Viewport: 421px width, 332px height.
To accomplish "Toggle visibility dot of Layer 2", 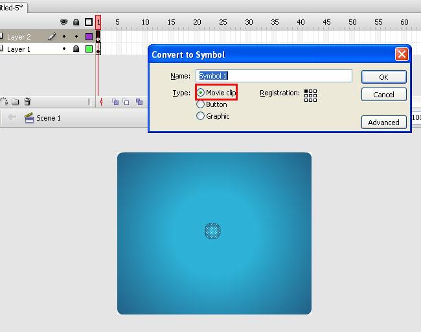I will [x=64, y=36].
